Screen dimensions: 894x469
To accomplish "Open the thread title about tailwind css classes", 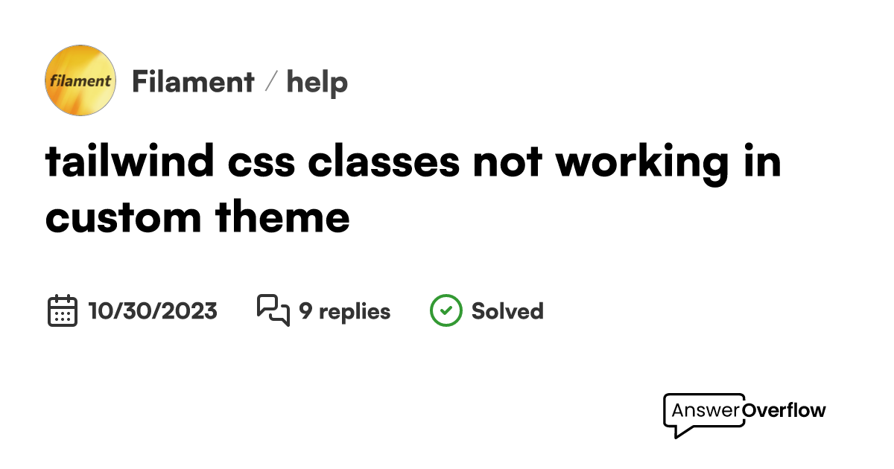I will (x=413, y=189).
